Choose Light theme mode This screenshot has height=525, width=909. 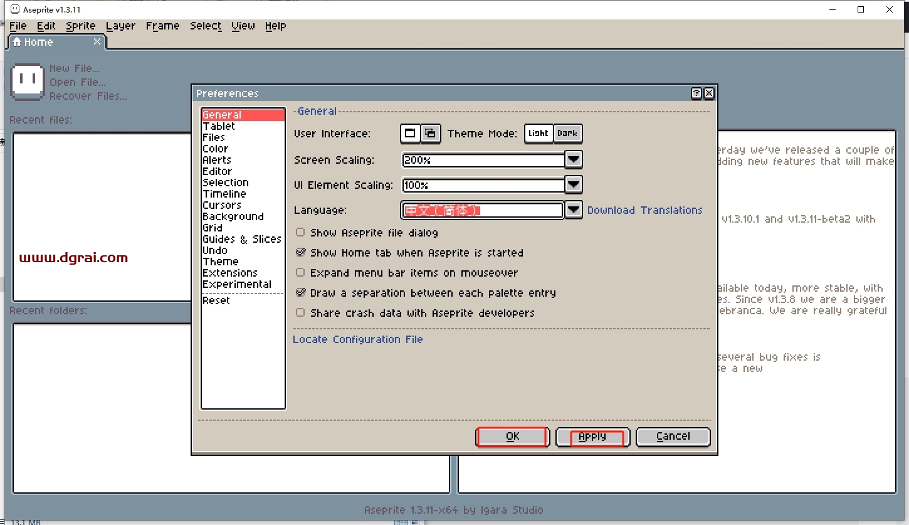click(x=539, y=134)
